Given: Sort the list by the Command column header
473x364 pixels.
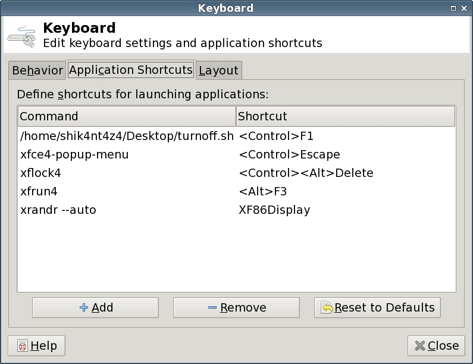Looking at the screenshot, I should 126,116.
